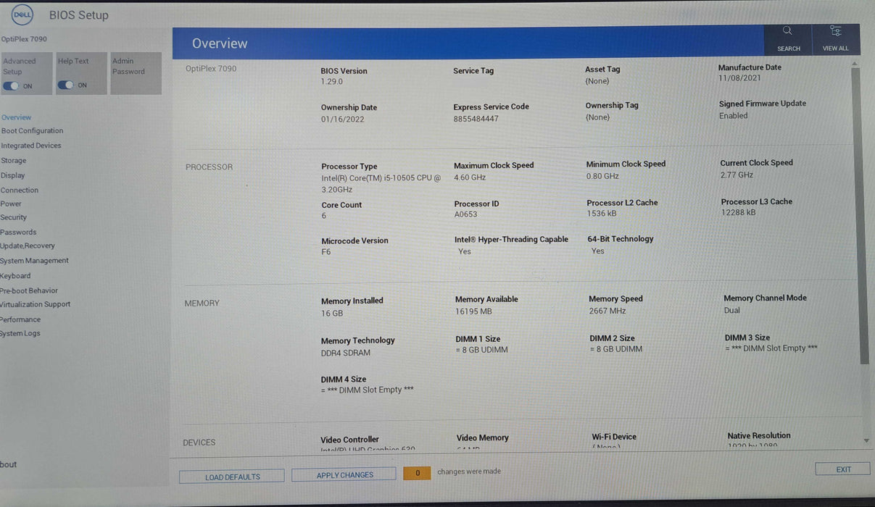Click the Maximum Clock Speed 4.60 GHz

[x=470, y=177]
